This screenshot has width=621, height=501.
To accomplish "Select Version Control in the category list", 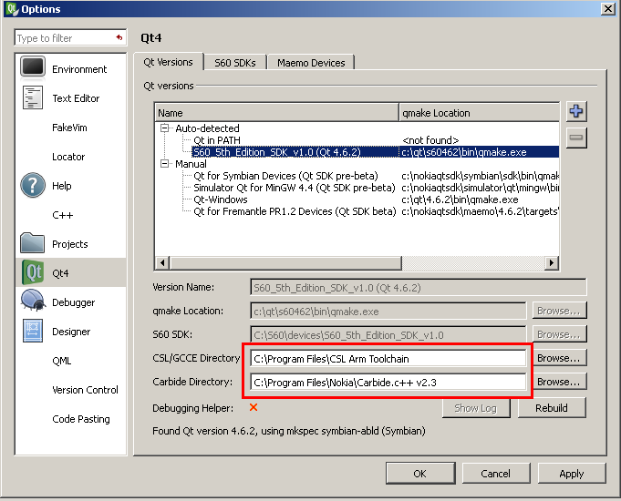I will pos(70,390).
